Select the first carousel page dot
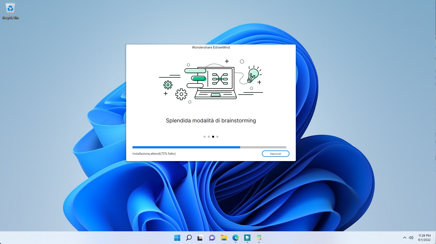 click(x=205, y=137)
